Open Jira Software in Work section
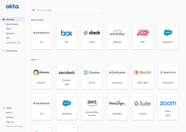This screenshot has width=186, height=132. tap(41, 107)
